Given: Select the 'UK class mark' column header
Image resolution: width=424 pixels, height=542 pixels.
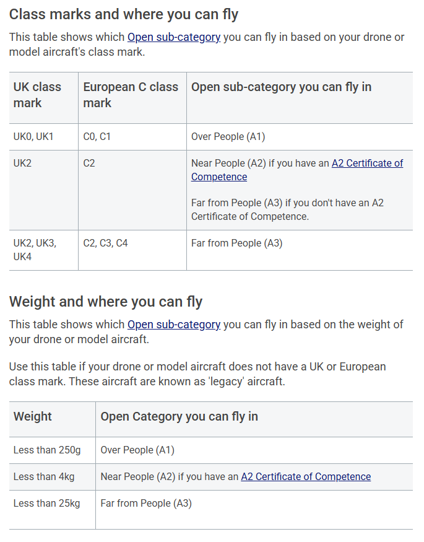Looking at the screenshot, I should (x=37, y=95).
